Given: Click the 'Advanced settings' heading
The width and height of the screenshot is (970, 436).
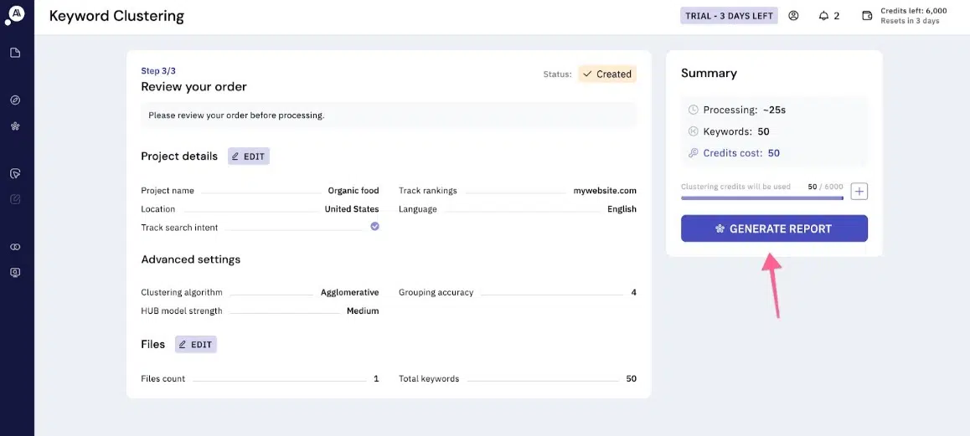Looking at the screenshot, I should coord(190,259).
